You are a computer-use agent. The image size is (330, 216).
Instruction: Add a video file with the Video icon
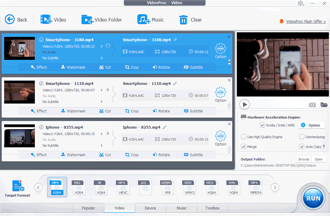(x=46, y=19)
